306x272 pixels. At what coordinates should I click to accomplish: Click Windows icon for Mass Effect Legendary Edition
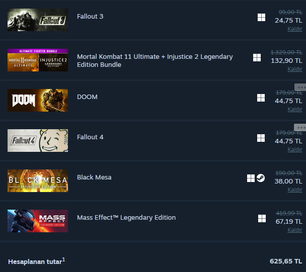pos(262,218)
